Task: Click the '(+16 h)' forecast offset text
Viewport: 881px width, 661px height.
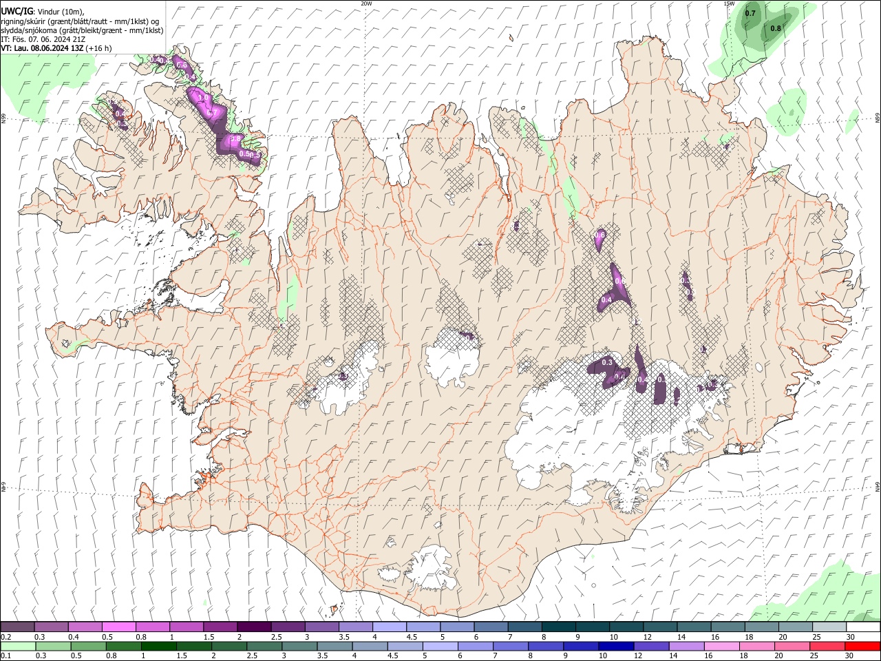Action: point(99,48)
